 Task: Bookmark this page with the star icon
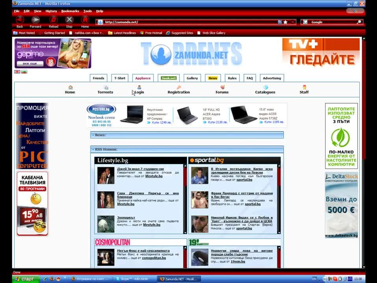click(x=285, y=22)
